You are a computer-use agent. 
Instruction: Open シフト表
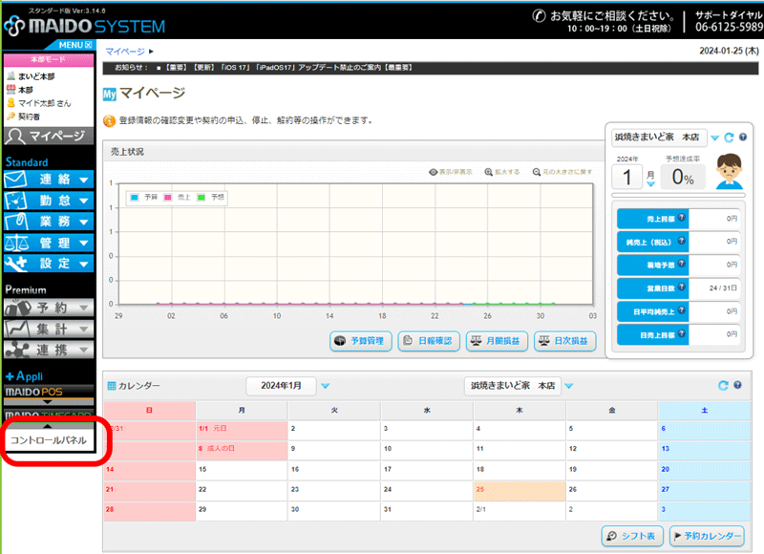[x=632, y=536]
